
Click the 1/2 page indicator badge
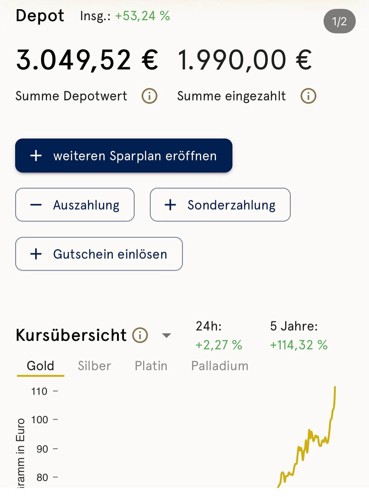339,21
